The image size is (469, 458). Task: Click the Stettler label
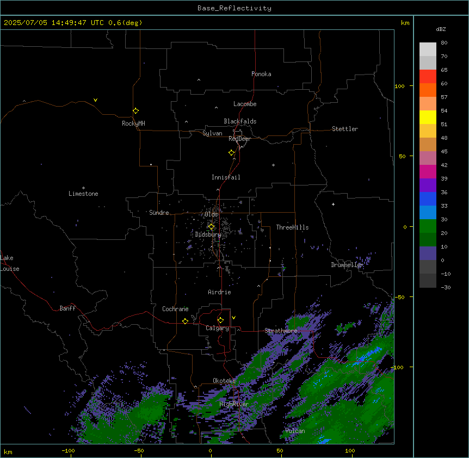(345, 129)
